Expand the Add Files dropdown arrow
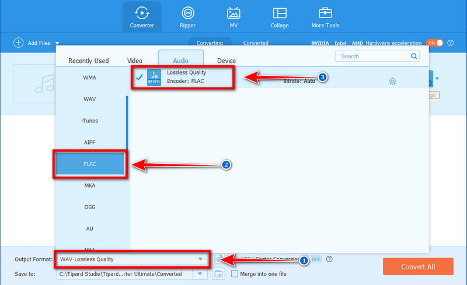 [x=57, y=43]
